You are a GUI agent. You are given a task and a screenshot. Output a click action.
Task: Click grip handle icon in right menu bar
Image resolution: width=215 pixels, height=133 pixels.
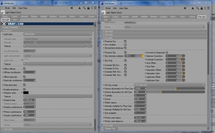(x=103, y=8)
